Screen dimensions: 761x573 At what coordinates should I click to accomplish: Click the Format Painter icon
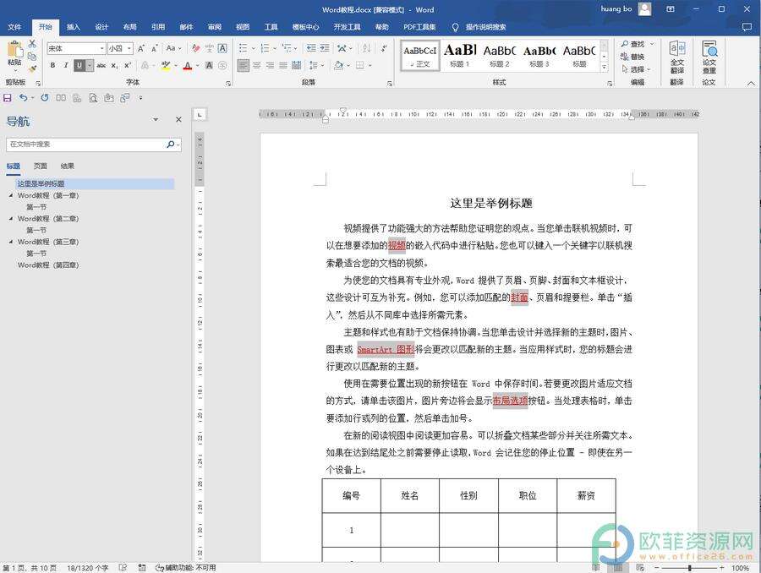tap(32, 69)
